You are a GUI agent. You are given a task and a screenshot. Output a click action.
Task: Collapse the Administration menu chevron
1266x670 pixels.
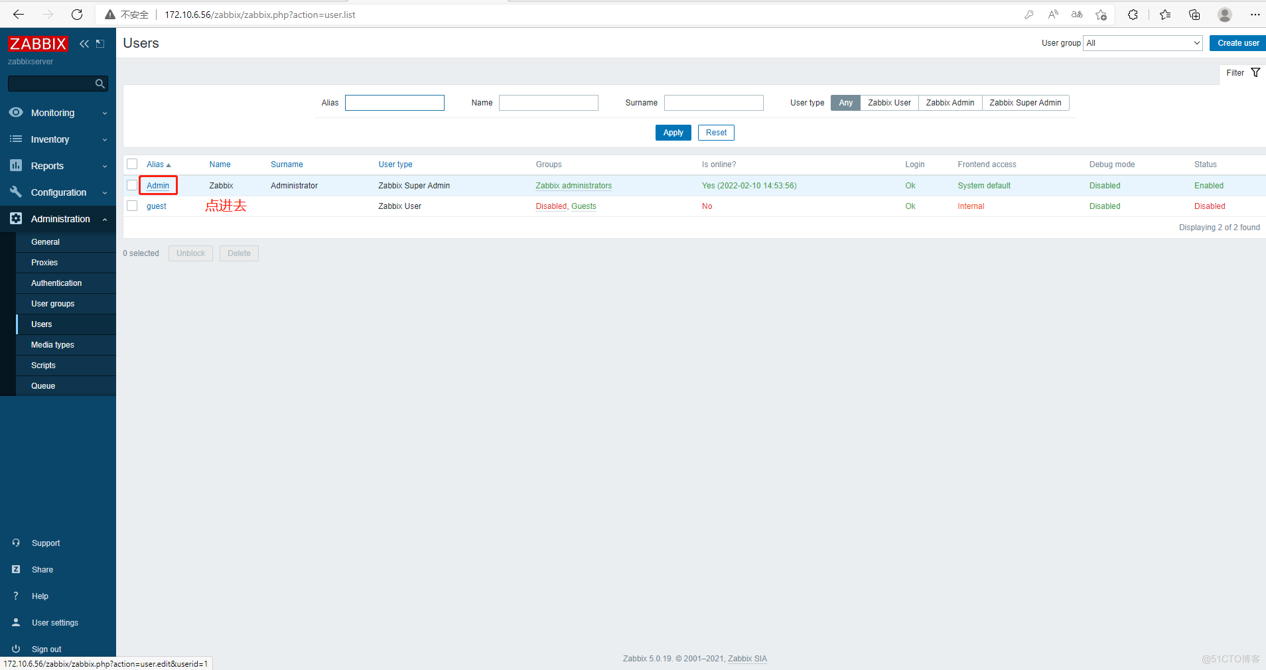(x=105, y=220)
